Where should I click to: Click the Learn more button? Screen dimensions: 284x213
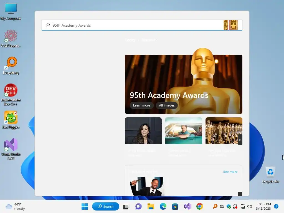[x=141, y=105]
